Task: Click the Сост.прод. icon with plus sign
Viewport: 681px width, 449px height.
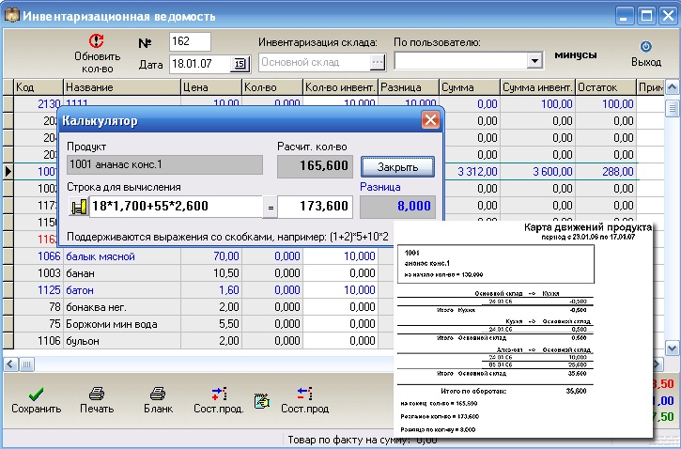Action: coord(219,394)
